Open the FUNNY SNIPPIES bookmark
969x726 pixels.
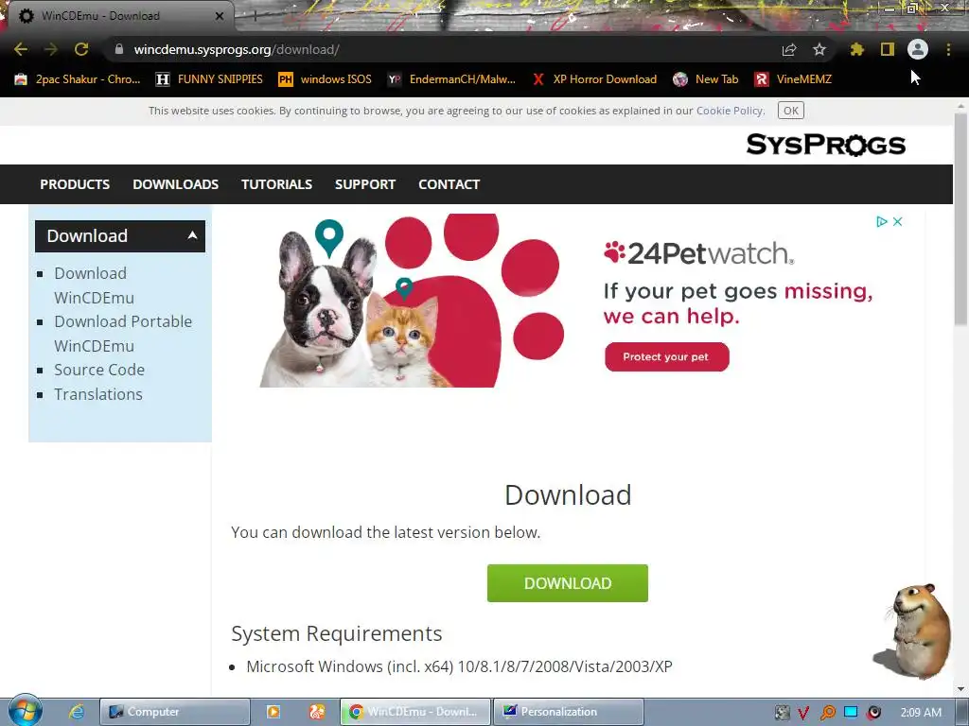point(209,79)
